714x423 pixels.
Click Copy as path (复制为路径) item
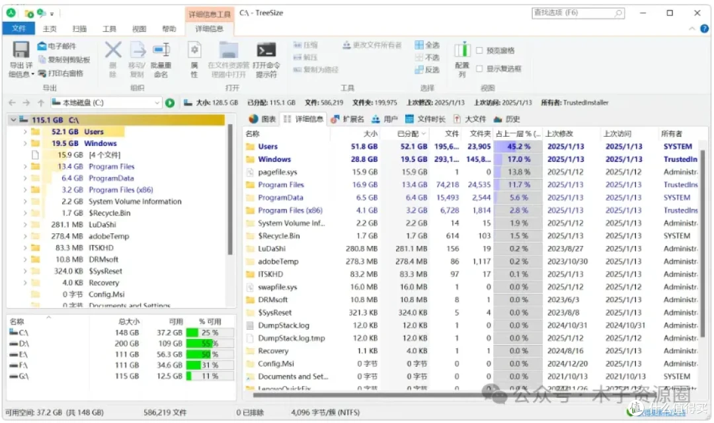[316, 69]
